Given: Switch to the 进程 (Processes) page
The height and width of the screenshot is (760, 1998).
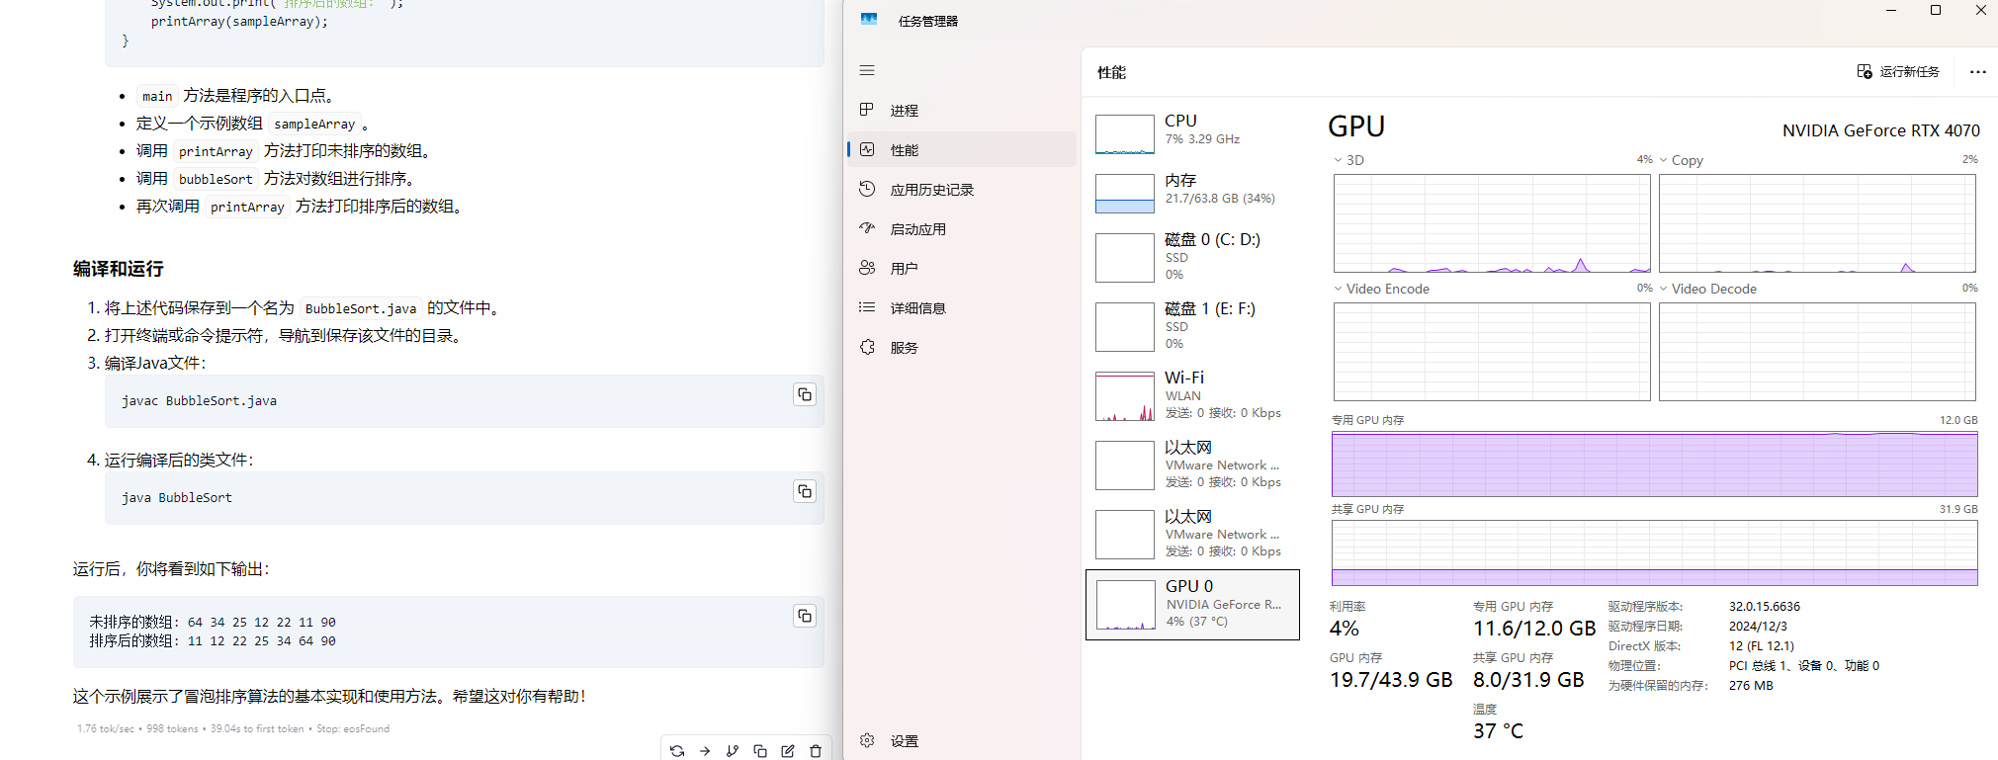Looking at the screenshot, I should click(904, 111).
